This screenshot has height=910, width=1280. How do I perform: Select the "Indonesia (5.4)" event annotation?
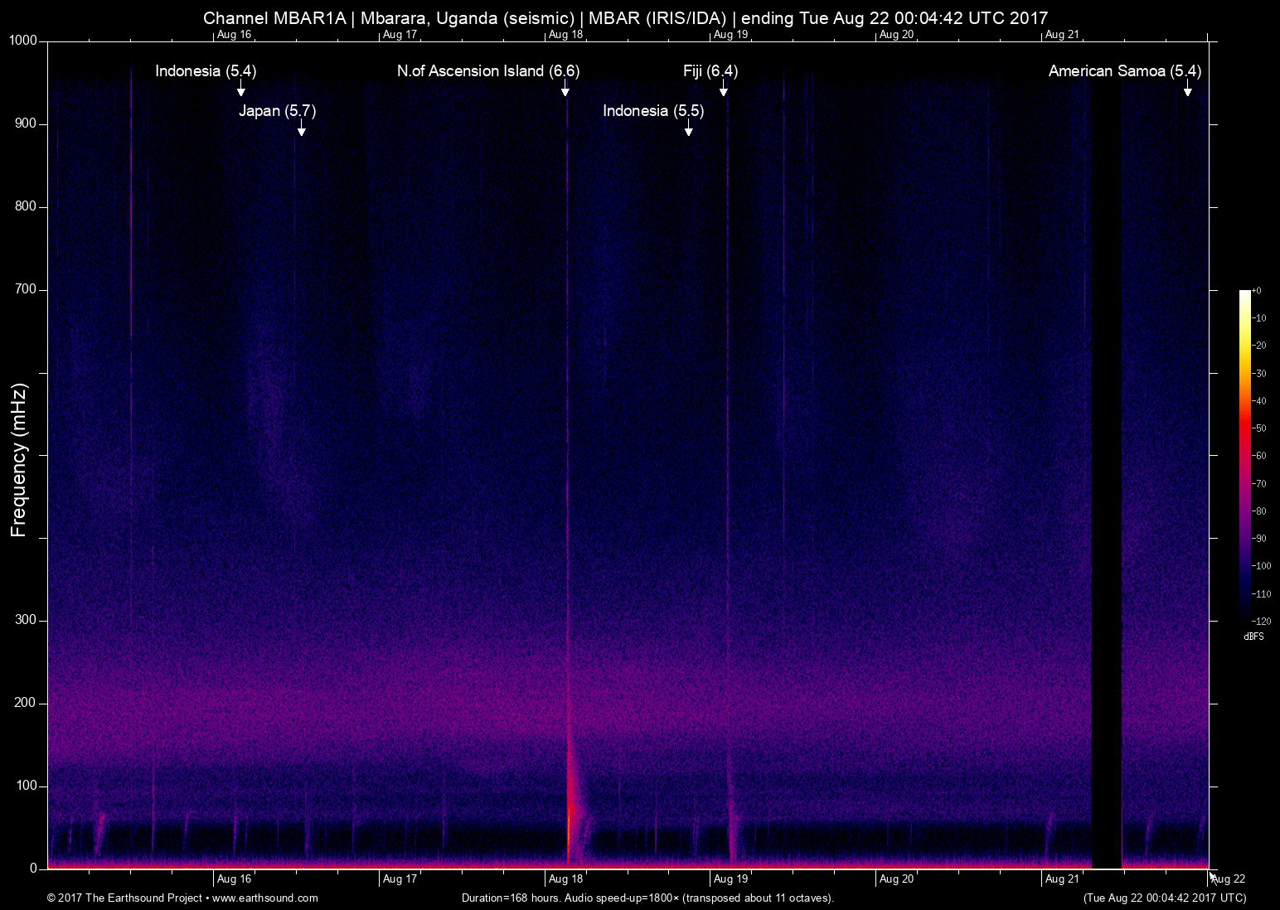click(x=207, y=72)
